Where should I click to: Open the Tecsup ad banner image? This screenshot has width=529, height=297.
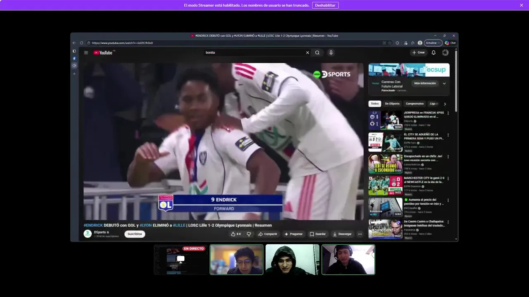pyautogui.click(x=409, y=70)
